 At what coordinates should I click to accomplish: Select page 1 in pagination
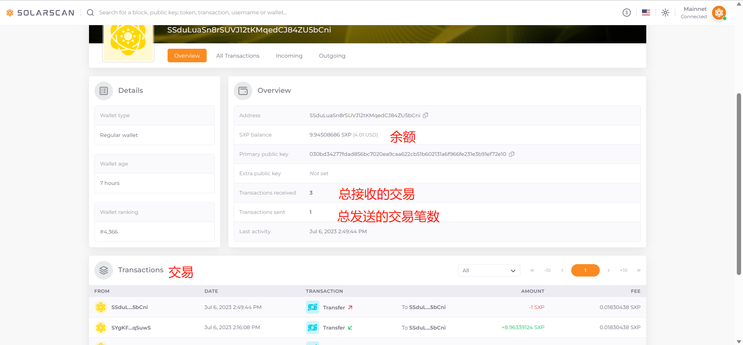coord(585,270)
